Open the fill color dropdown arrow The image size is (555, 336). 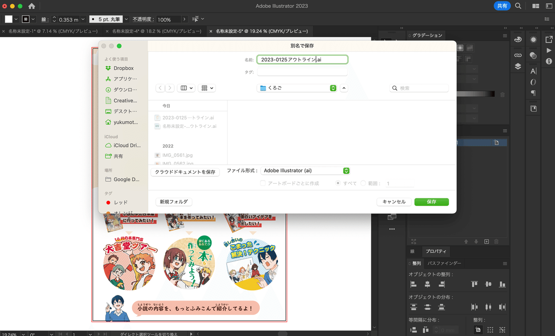(16, 19)
